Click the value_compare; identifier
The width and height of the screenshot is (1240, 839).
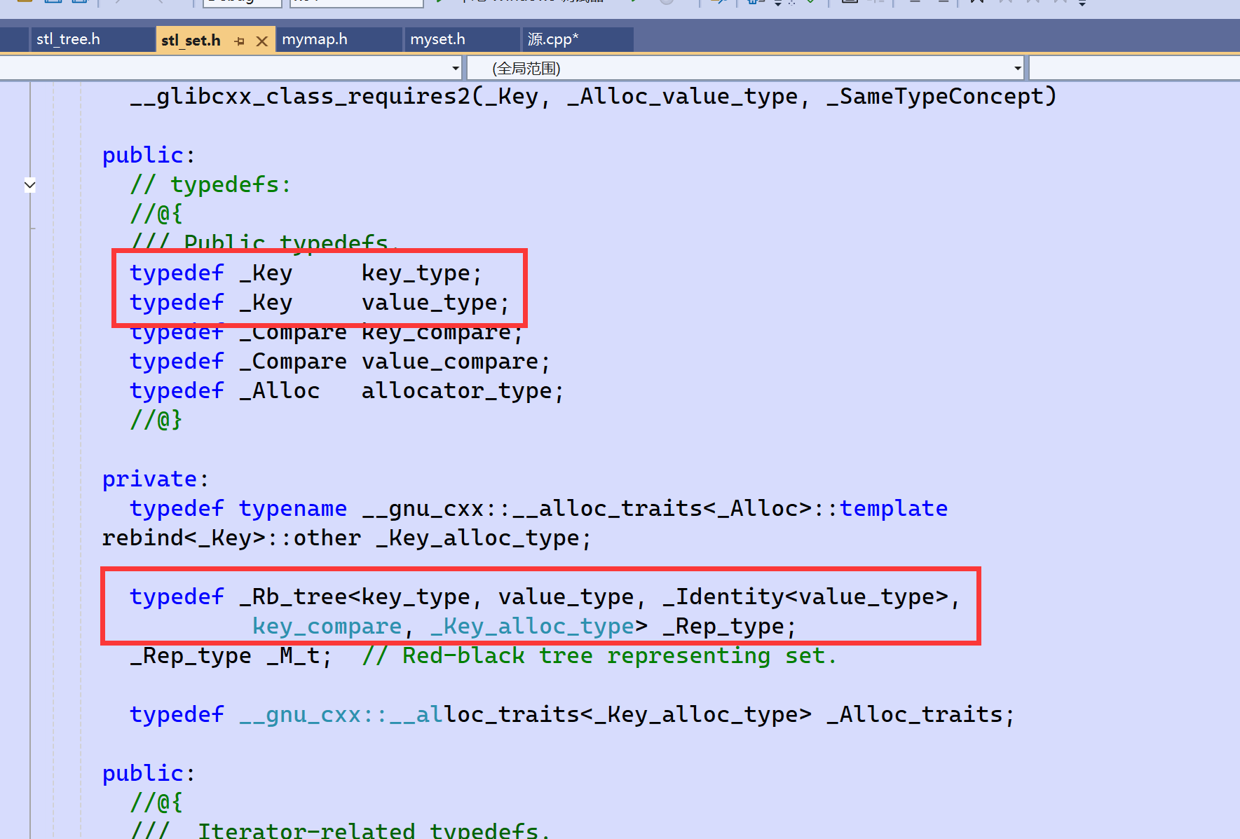click(456, 361)
